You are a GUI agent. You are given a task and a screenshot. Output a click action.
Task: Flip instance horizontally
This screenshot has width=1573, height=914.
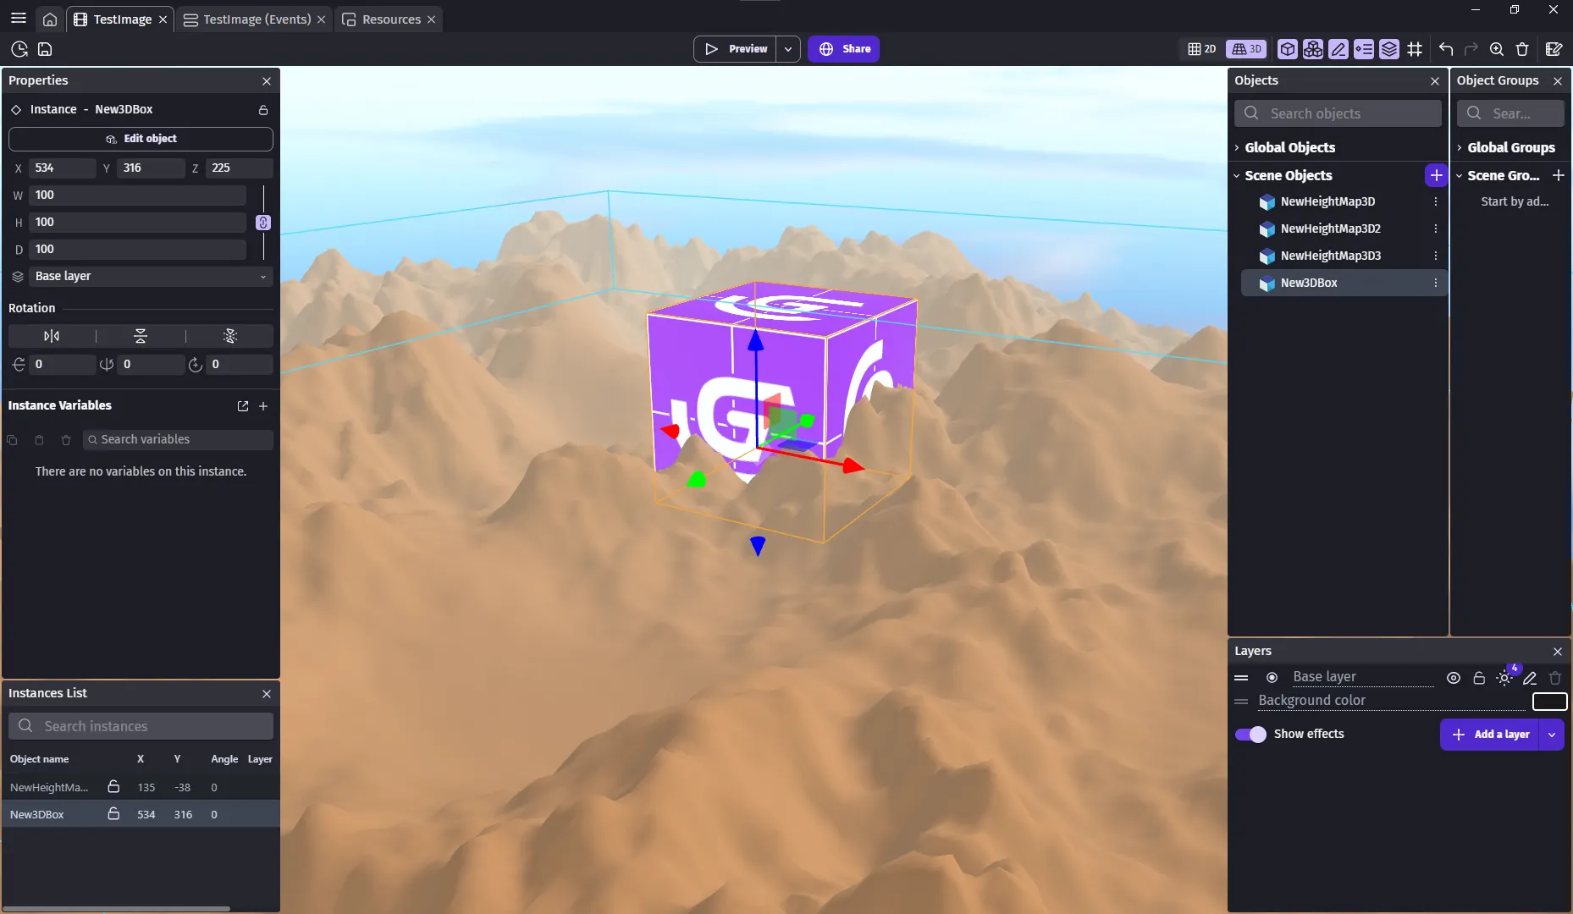(52, 336)
